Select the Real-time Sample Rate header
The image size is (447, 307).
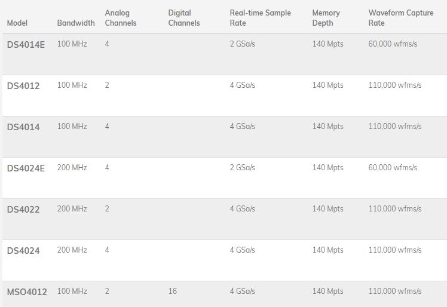pos(261,18)
